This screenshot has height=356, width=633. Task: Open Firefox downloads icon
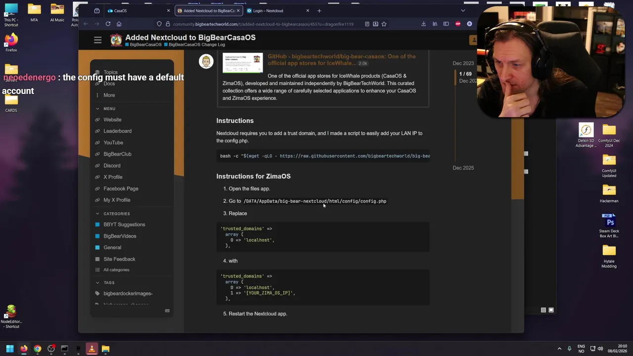tap(423, 24)
